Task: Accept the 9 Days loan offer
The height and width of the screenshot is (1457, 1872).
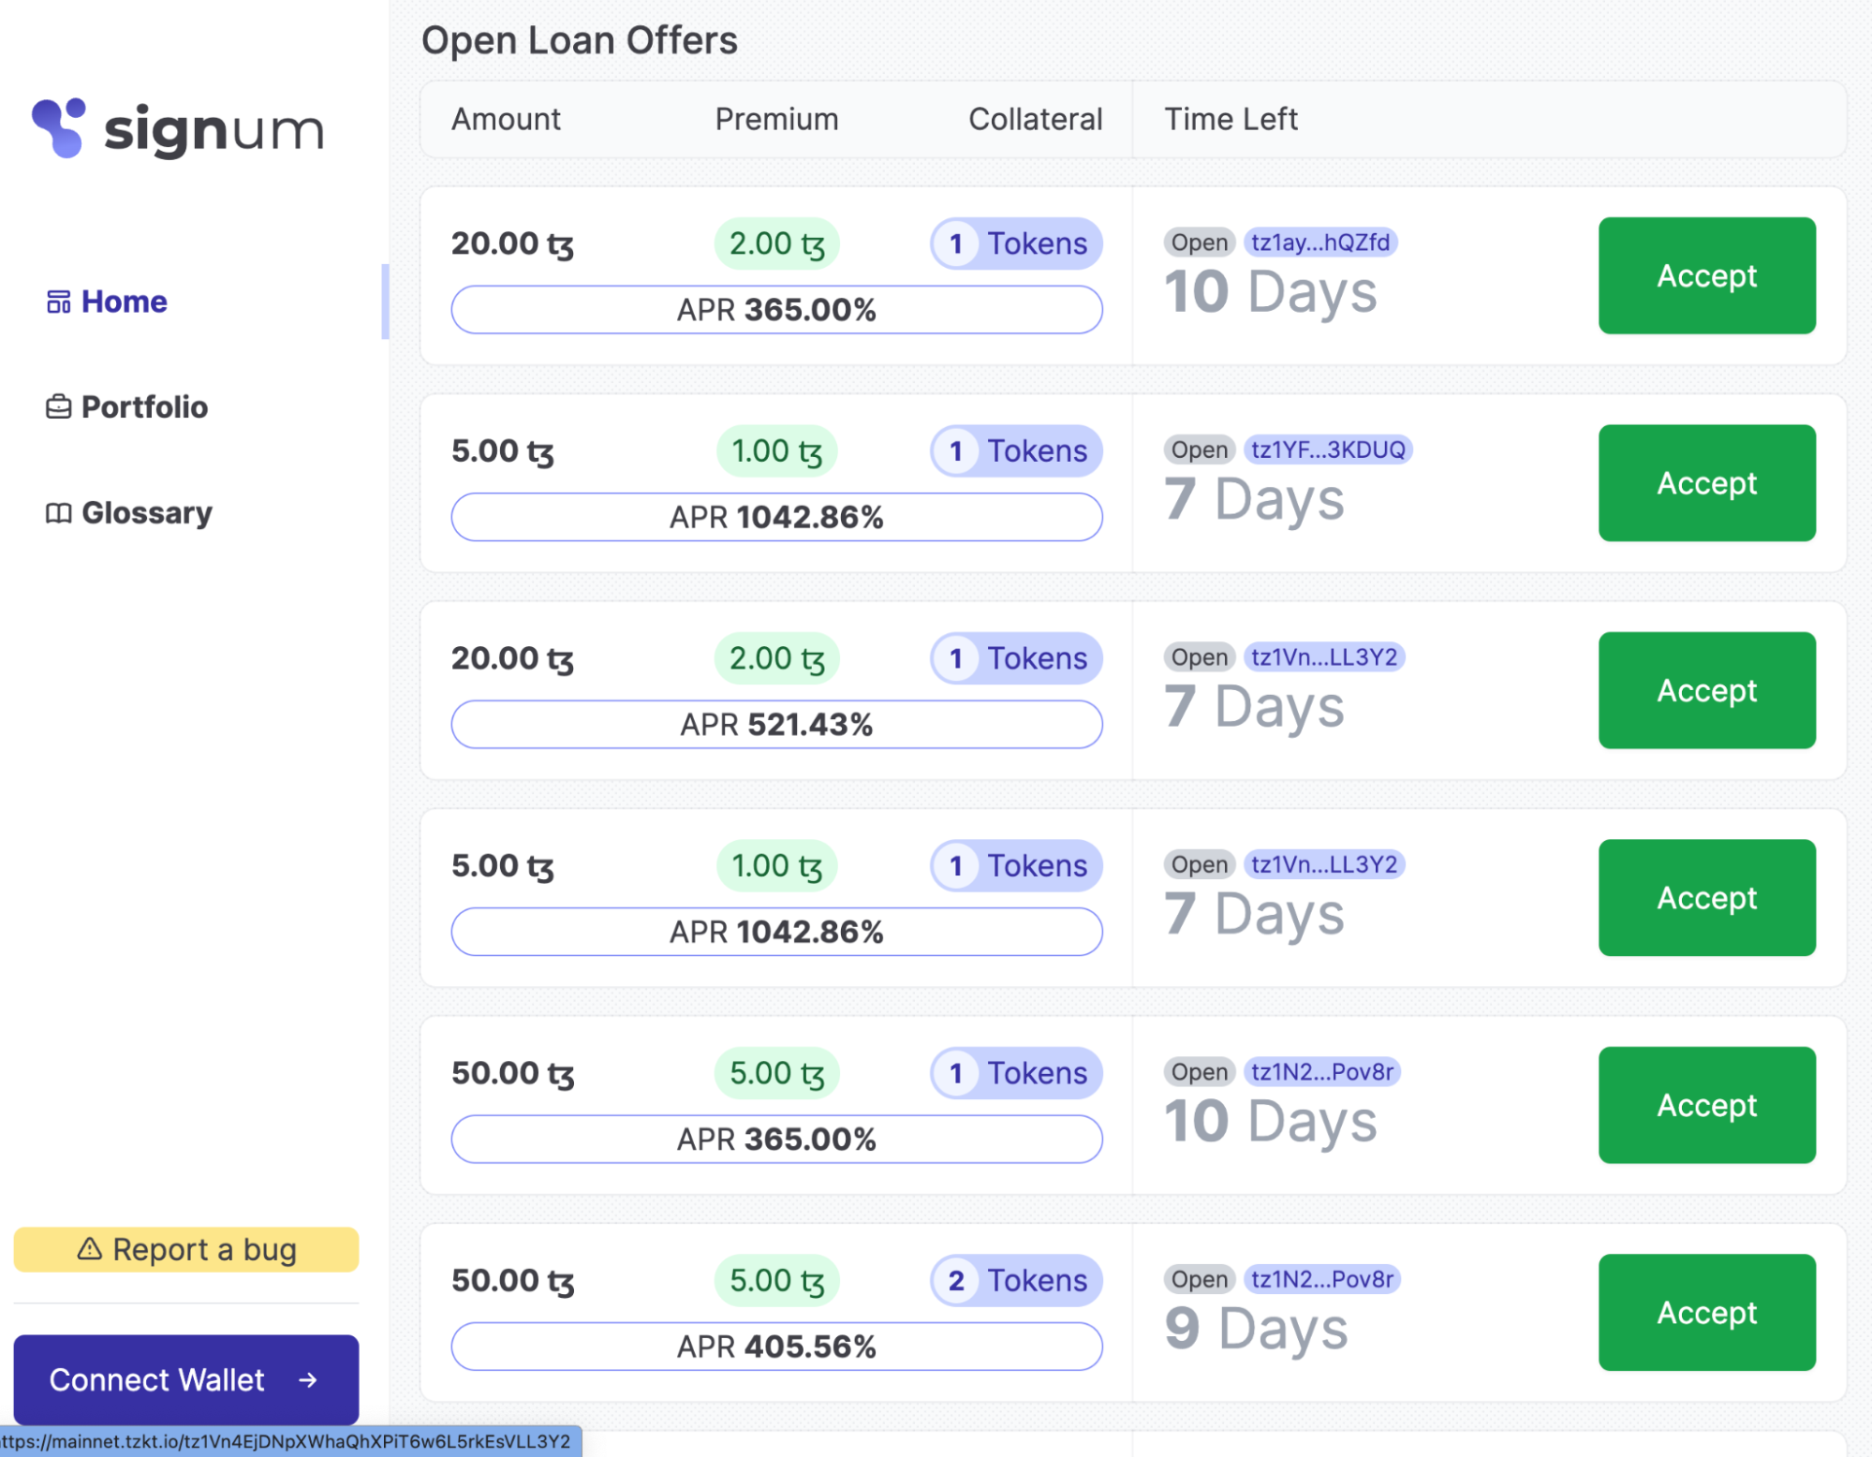Action: click(x=1706, y=1312)
